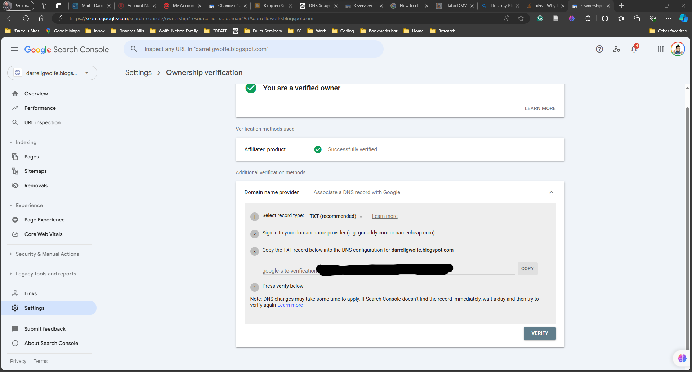The width and height of the screenshot is (692, 372).
Task: Open Sitemaps in the sidebar
Action: [x=35, y=171]
